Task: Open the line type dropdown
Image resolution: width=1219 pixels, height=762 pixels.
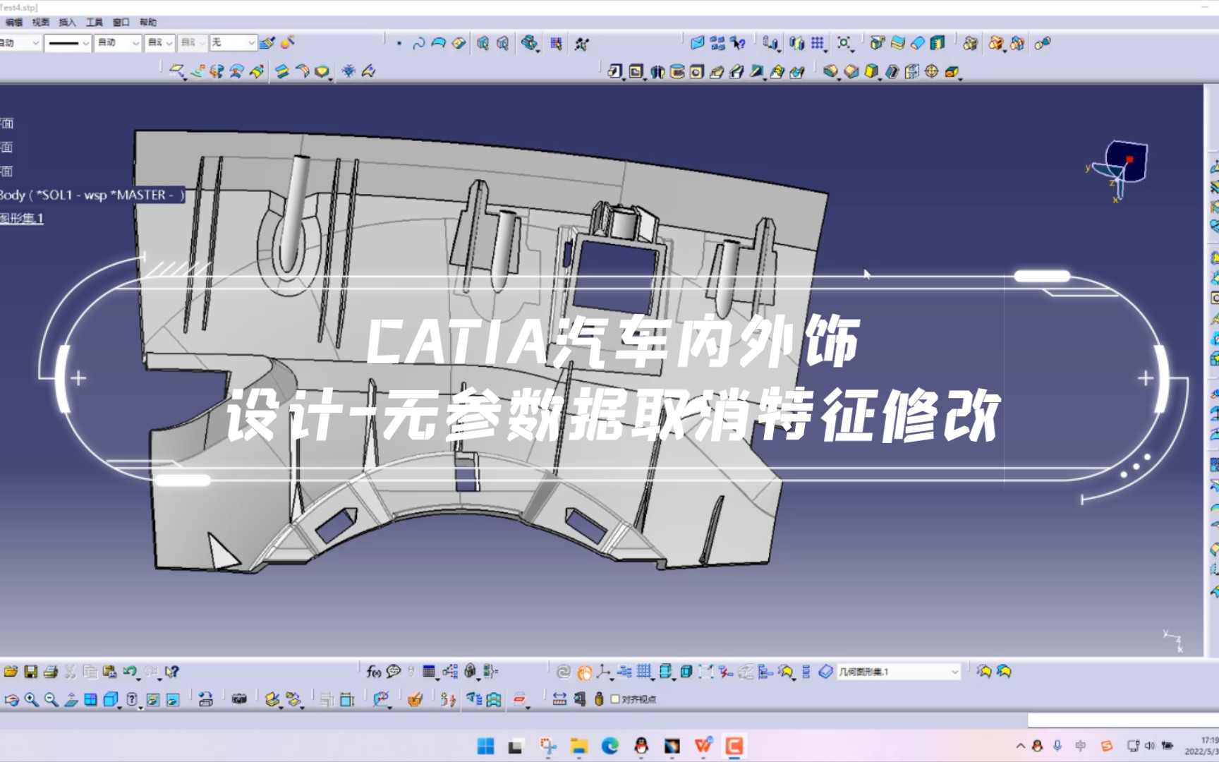Action: tap(68, 43)
